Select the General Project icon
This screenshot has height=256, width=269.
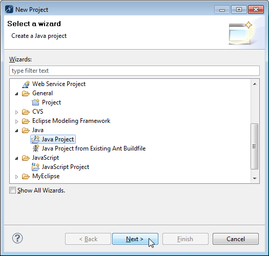tap(36, 102)
